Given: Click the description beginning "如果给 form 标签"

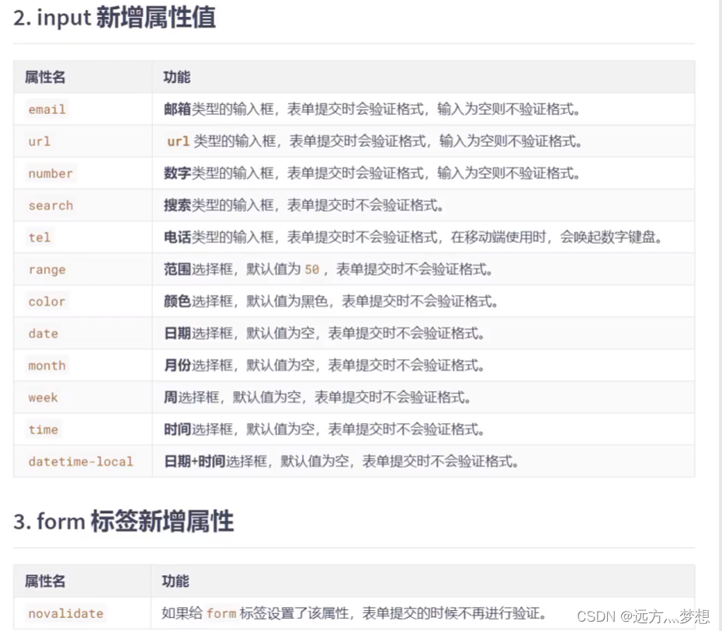Looking at the screenshot, I should pos(354,613).
